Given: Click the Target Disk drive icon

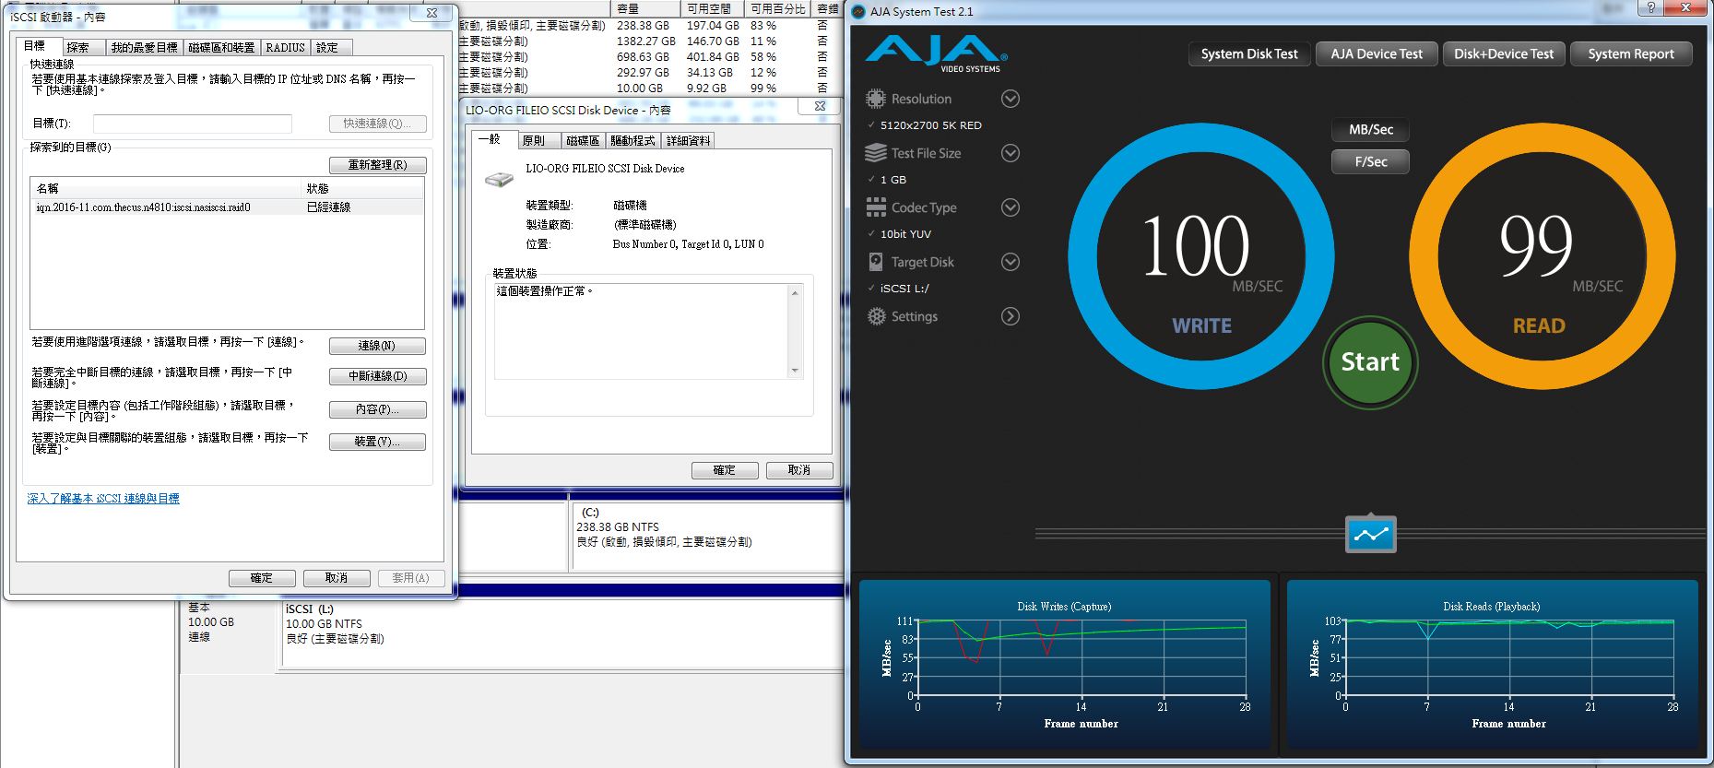Looking at the screenshot, I should click(x=875, y=262).
